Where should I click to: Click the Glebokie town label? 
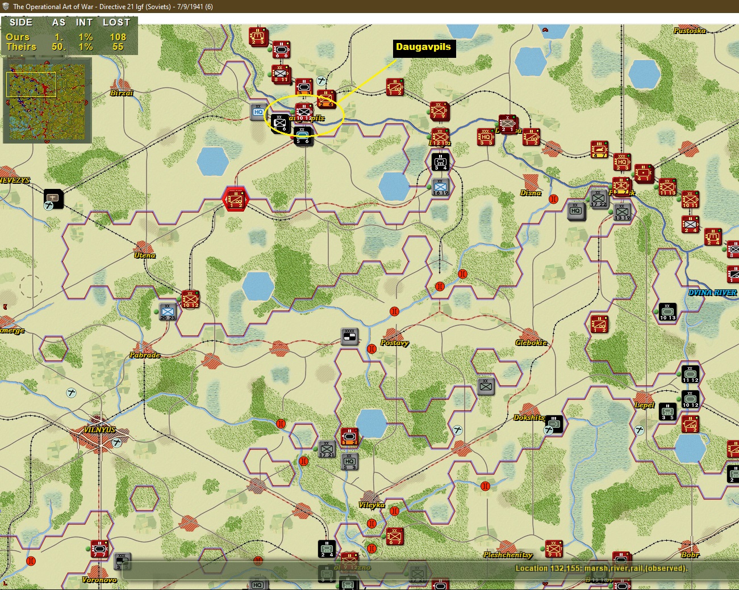click(x=531, y=343)
